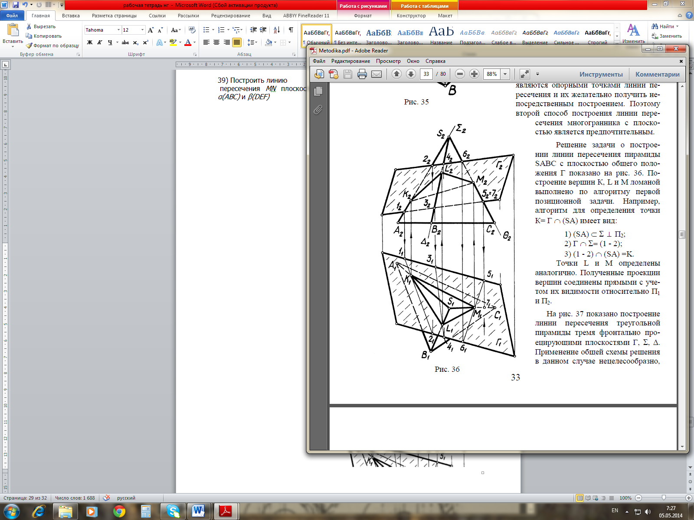Apply subscript formatting in Word
The height and width of the screenshot is (520, 694).
136,42
